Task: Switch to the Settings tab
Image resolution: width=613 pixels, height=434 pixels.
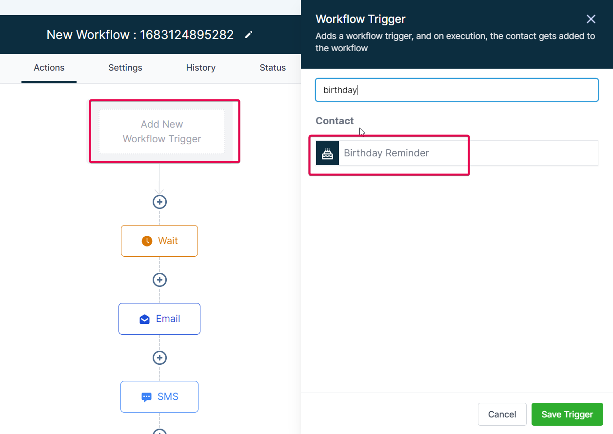Action: pyautogui.click(x=125, y=68)
